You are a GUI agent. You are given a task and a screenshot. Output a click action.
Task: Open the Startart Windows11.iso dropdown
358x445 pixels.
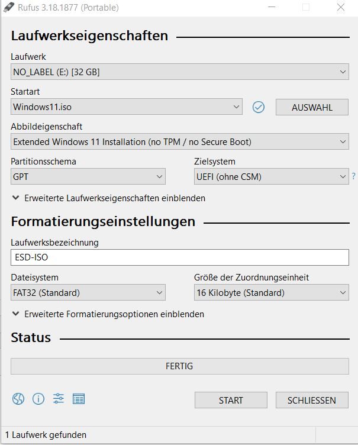[x=127, y=107]
